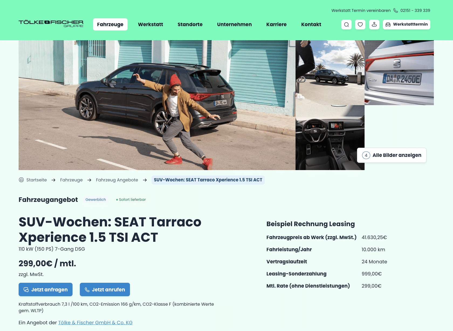The width and height of the screenshot is (453, 331).
Task: Click the phone icon beside 02151 - 339 339
Action: (x=396, y=11)
